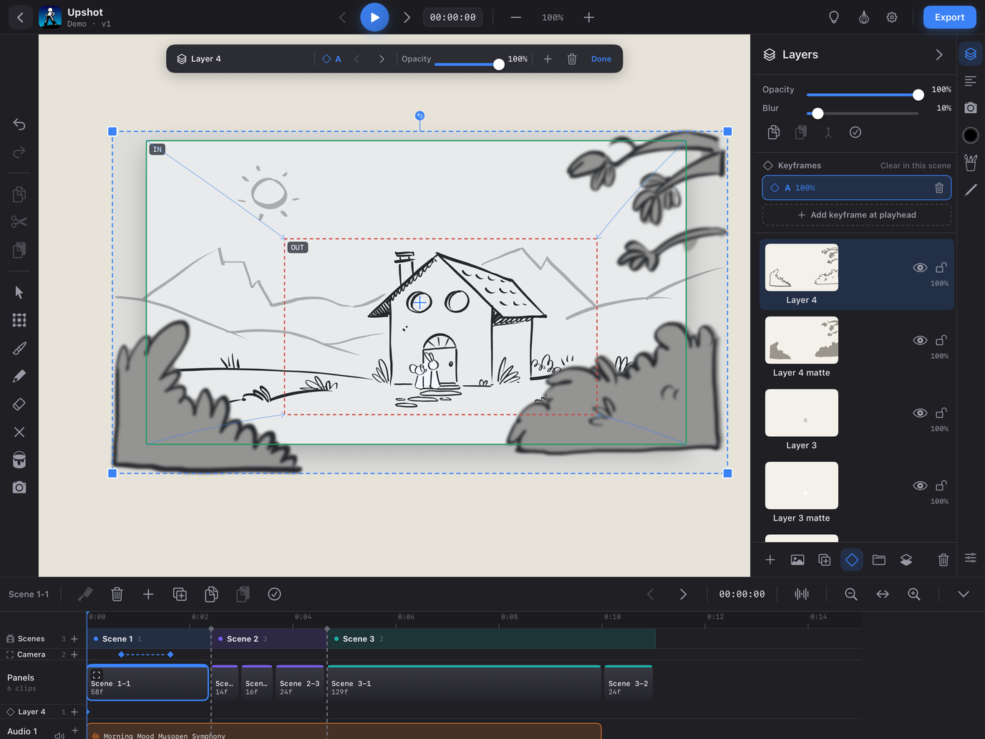
Task: Select the eraser tool
Action: click(19, 404)
